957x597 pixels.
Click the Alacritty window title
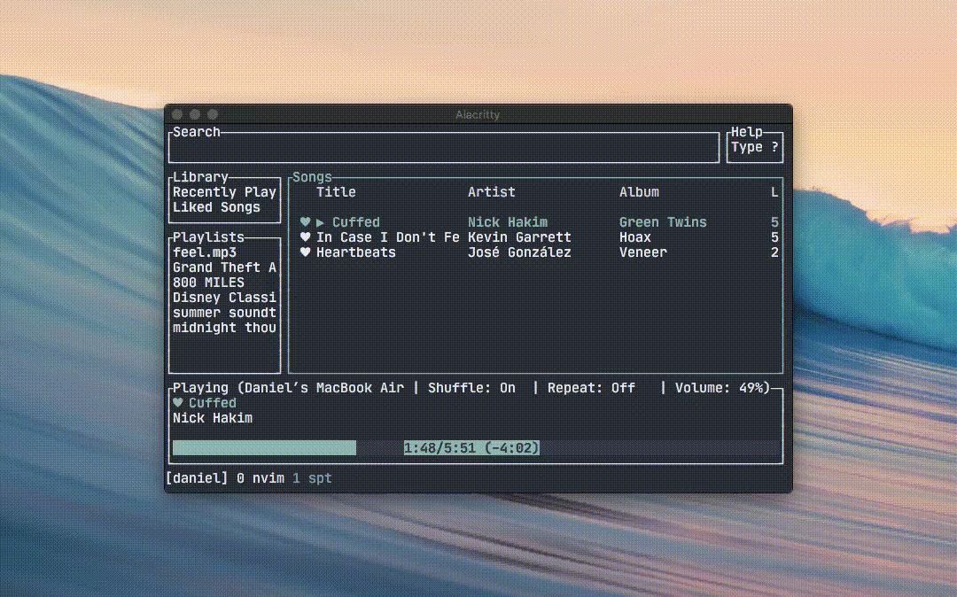[478, 114]
